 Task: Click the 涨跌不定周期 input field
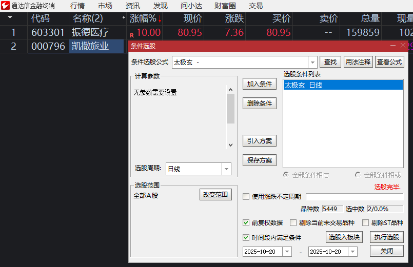click(355, 196)
